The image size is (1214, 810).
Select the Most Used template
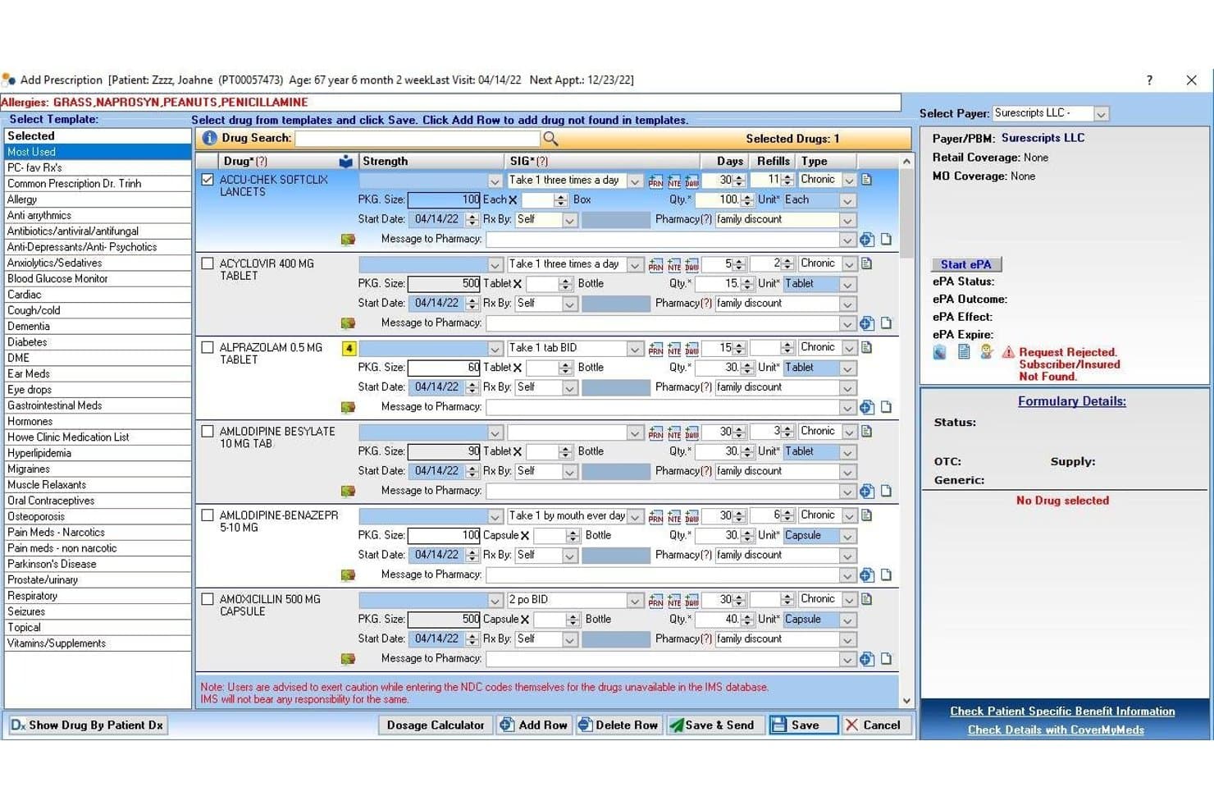coord(98,152)
